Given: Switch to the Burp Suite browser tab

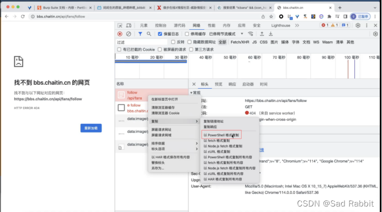Looking at the screenshot, I should pyautogui.click(x=65, y=8).
